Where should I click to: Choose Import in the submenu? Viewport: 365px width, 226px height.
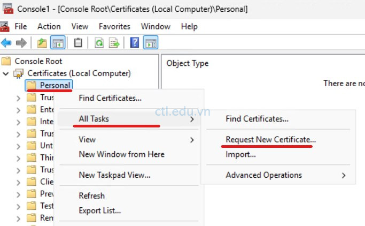[240, 154]
